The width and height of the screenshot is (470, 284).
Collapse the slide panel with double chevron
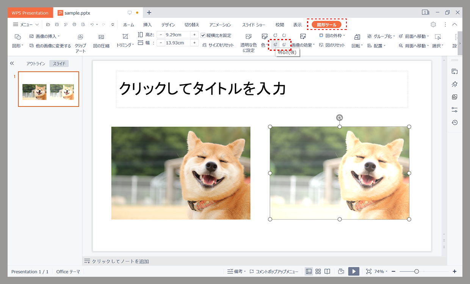(x=12, y=63)
